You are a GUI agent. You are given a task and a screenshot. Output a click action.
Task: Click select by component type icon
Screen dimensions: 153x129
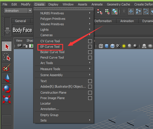(115, 11)
